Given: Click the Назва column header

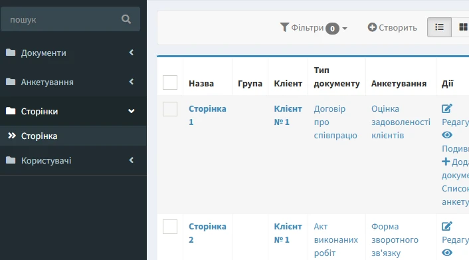Looking at the screenshot, I should click(x=201, y=83).
